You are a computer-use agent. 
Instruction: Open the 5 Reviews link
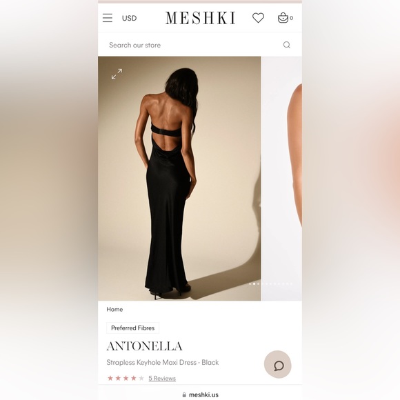tap(162, 379)
